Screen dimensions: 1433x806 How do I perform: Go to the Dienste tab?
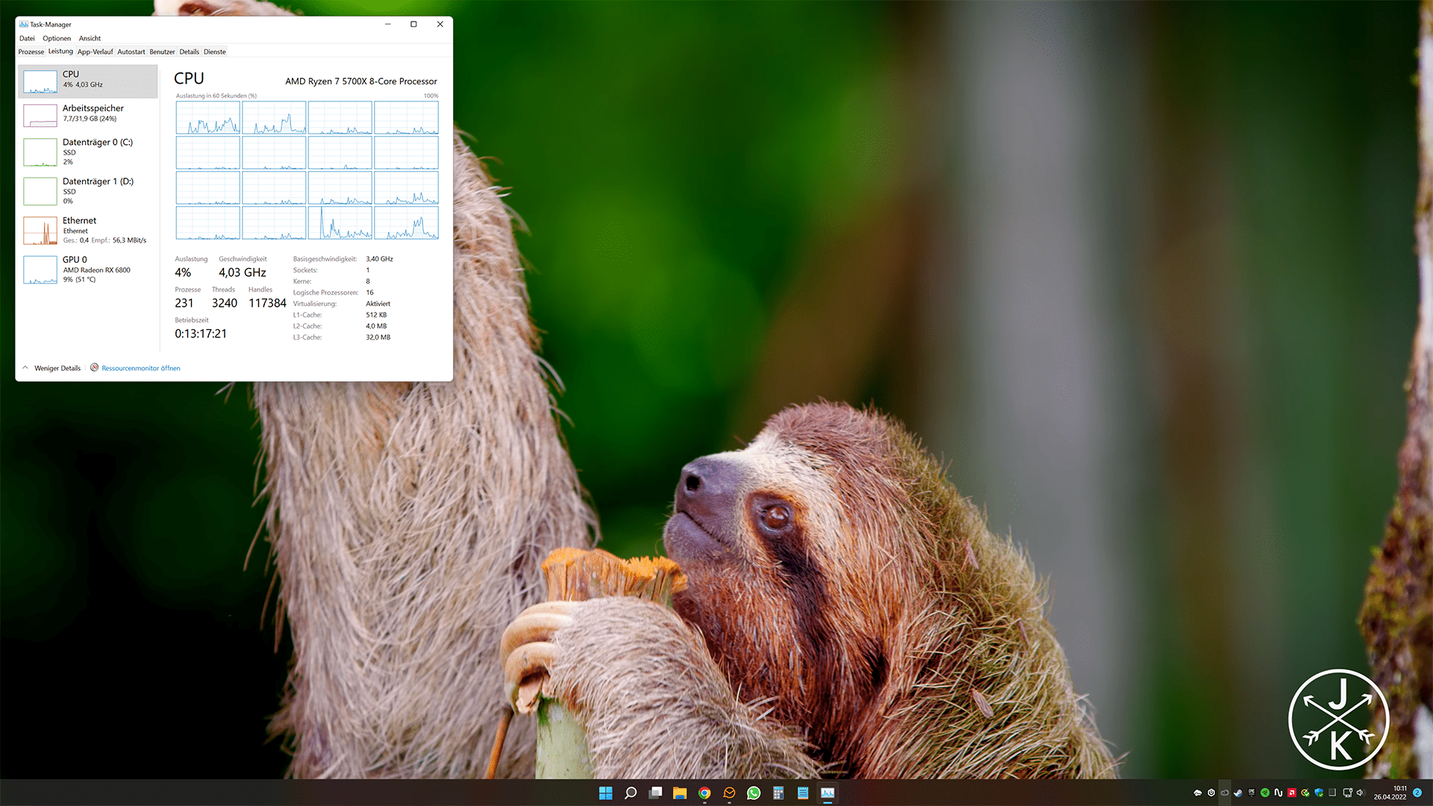click(214, 51)
